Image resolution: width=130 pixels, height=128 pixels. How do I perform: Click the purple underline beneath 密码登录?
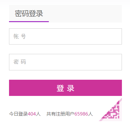(x=29, y=21)
